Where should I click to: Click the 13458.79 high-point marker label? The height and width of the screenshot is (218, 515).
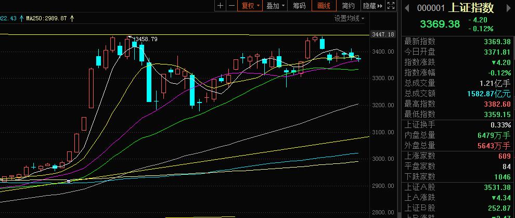(145, 39)
